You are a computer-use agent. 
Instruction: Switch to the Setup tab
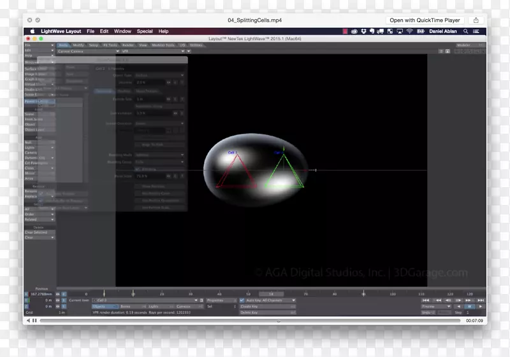[94, 45]
